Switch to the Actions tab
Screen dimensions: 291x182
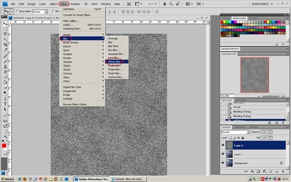[x=241, y=100]
